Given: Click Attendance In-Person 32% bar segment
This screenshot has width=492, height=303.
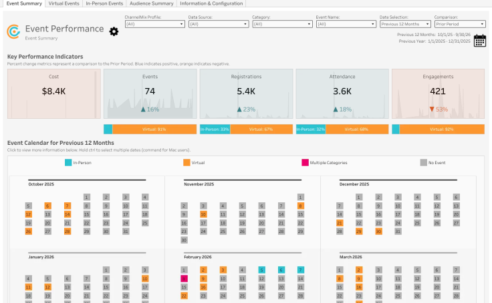Looking at the screenshot, I should pyautogui.click(x=311, y=129).
